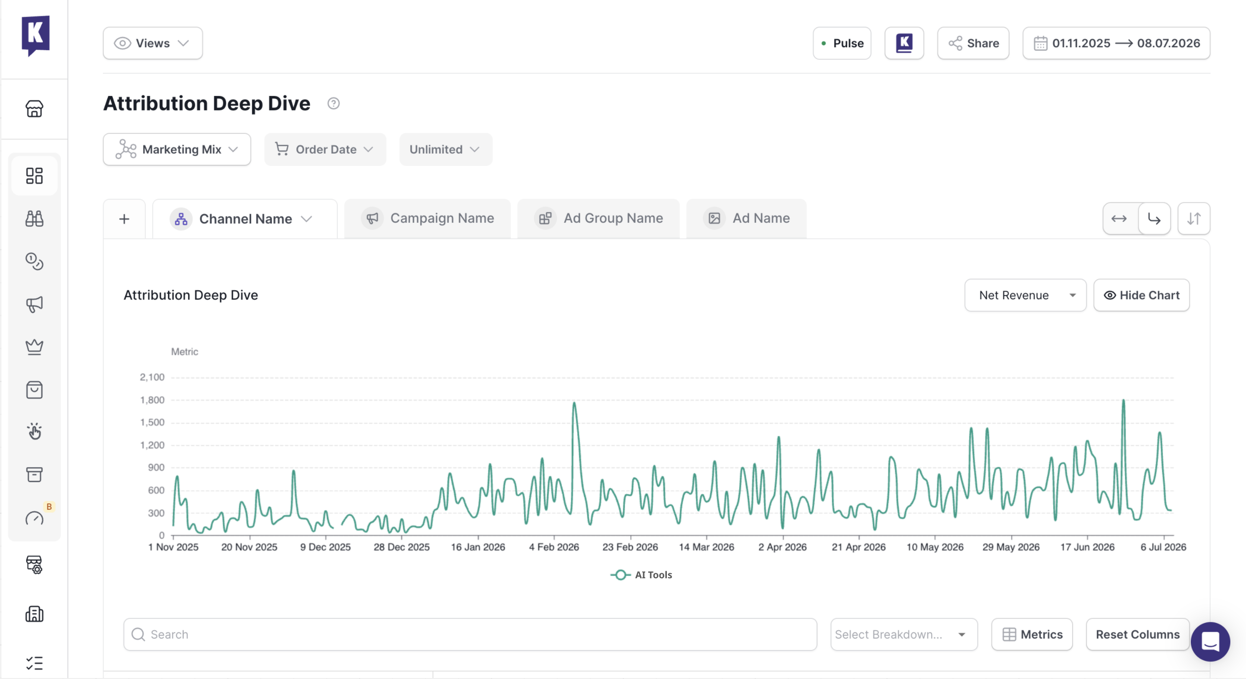Click the 6 Jul 2026 axis label
Image resolution: width=1246 pixels, height=679 pixels.
(1163, 547)
